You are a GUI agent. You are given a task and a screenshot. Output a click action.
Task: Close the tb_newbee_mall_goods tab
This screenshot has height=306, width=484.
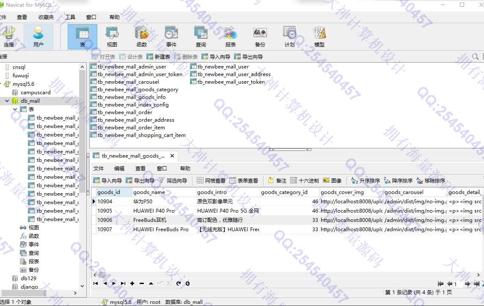(x=172, y=156)
